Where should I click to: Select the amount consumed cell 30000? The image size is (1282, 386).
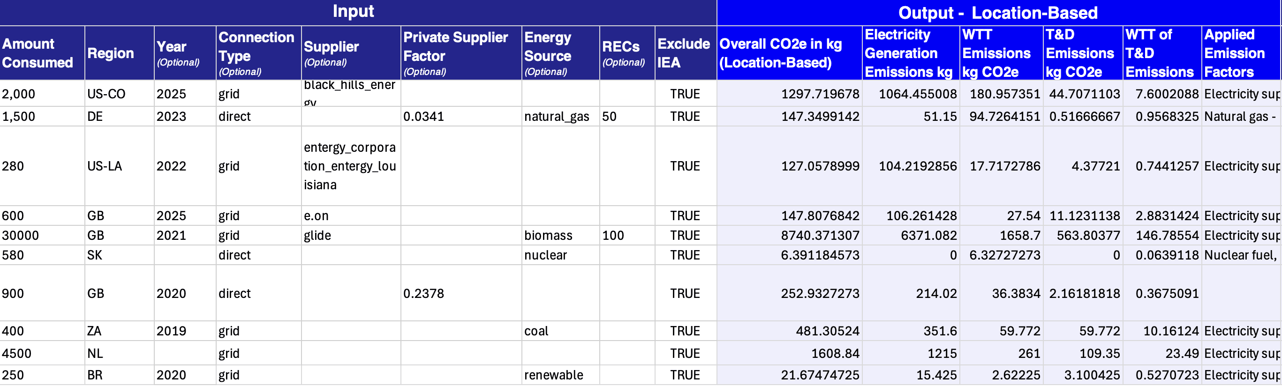[x=21, y=235]
